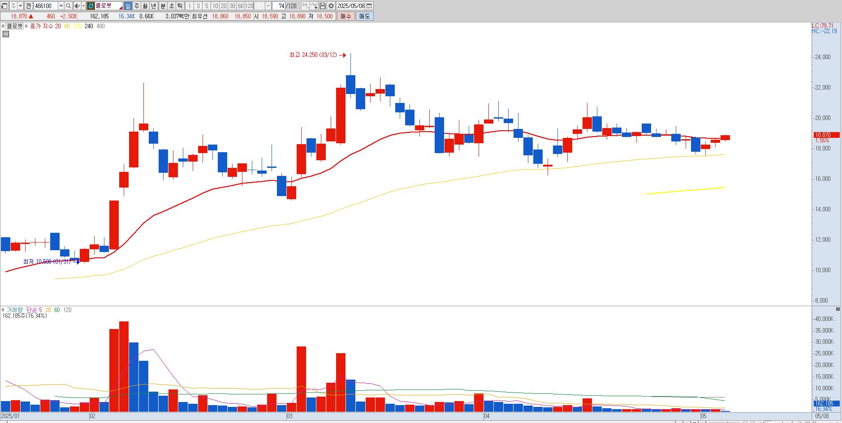Open the sound options dropdown arrow
Screen dimensions: 842x423
pos(84,6)
